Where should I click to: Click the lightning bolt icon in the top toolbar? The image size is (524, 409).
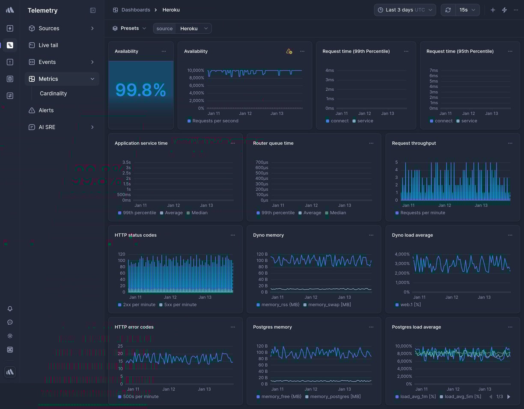[x=504, y=9]
